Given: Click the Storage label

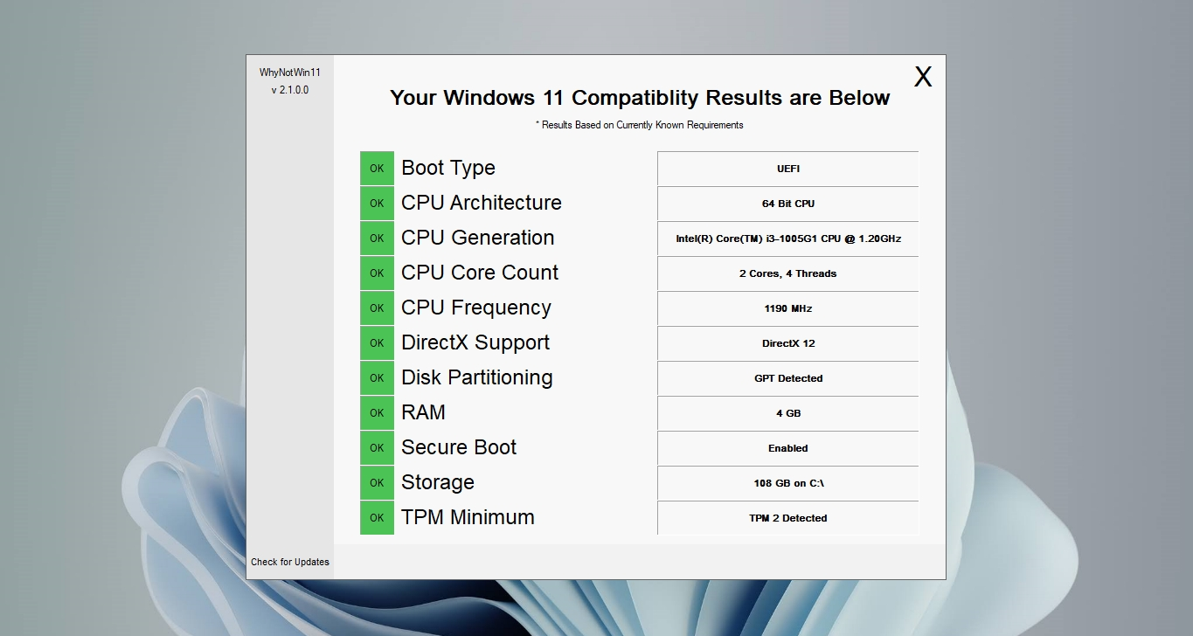Looking at the screenshot, I should [x=438, y=483].
